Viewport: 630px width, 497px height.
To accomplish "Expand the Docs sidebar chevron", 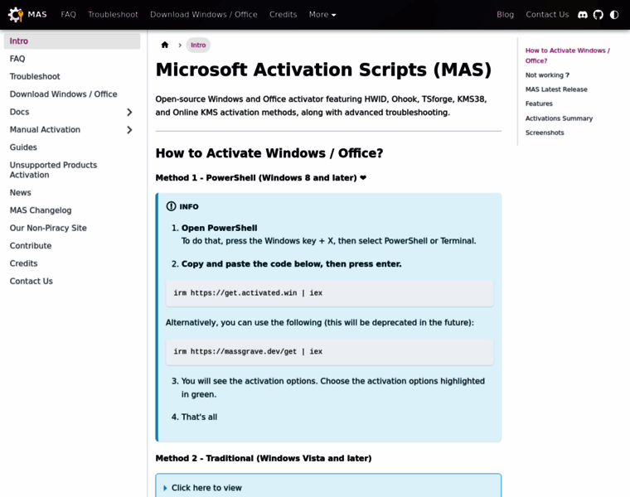I will [129, 112].
